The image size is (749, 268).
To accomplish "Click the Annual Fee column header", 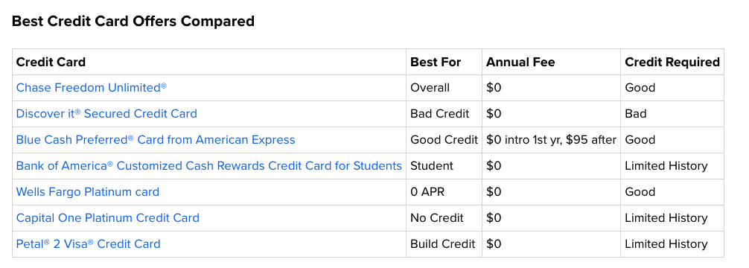I will [x=520, y=62].
